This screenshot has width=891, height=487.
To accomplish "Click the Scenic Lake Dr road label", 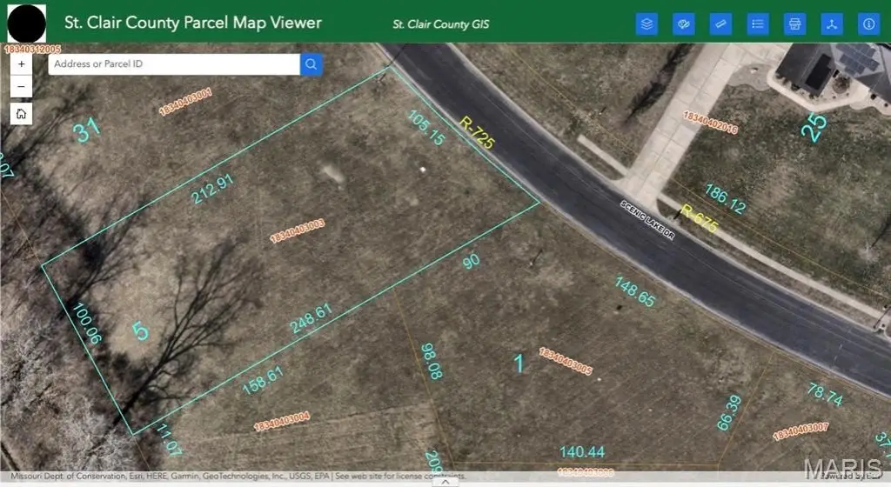I will point(647,220).
